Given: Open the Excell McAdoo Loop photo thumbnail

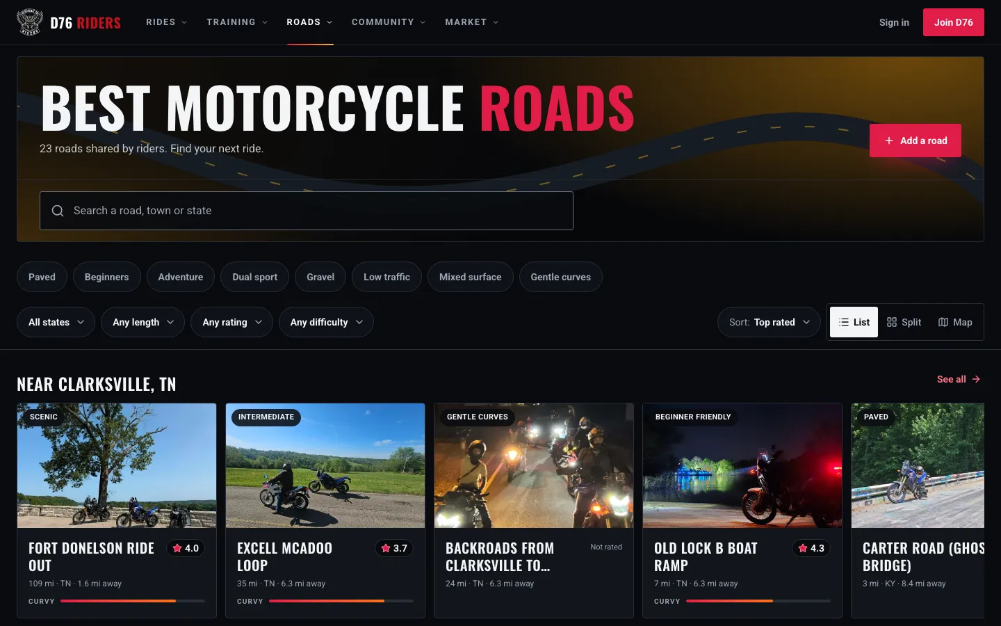Looking at the screenshot, I should [325, 465].
